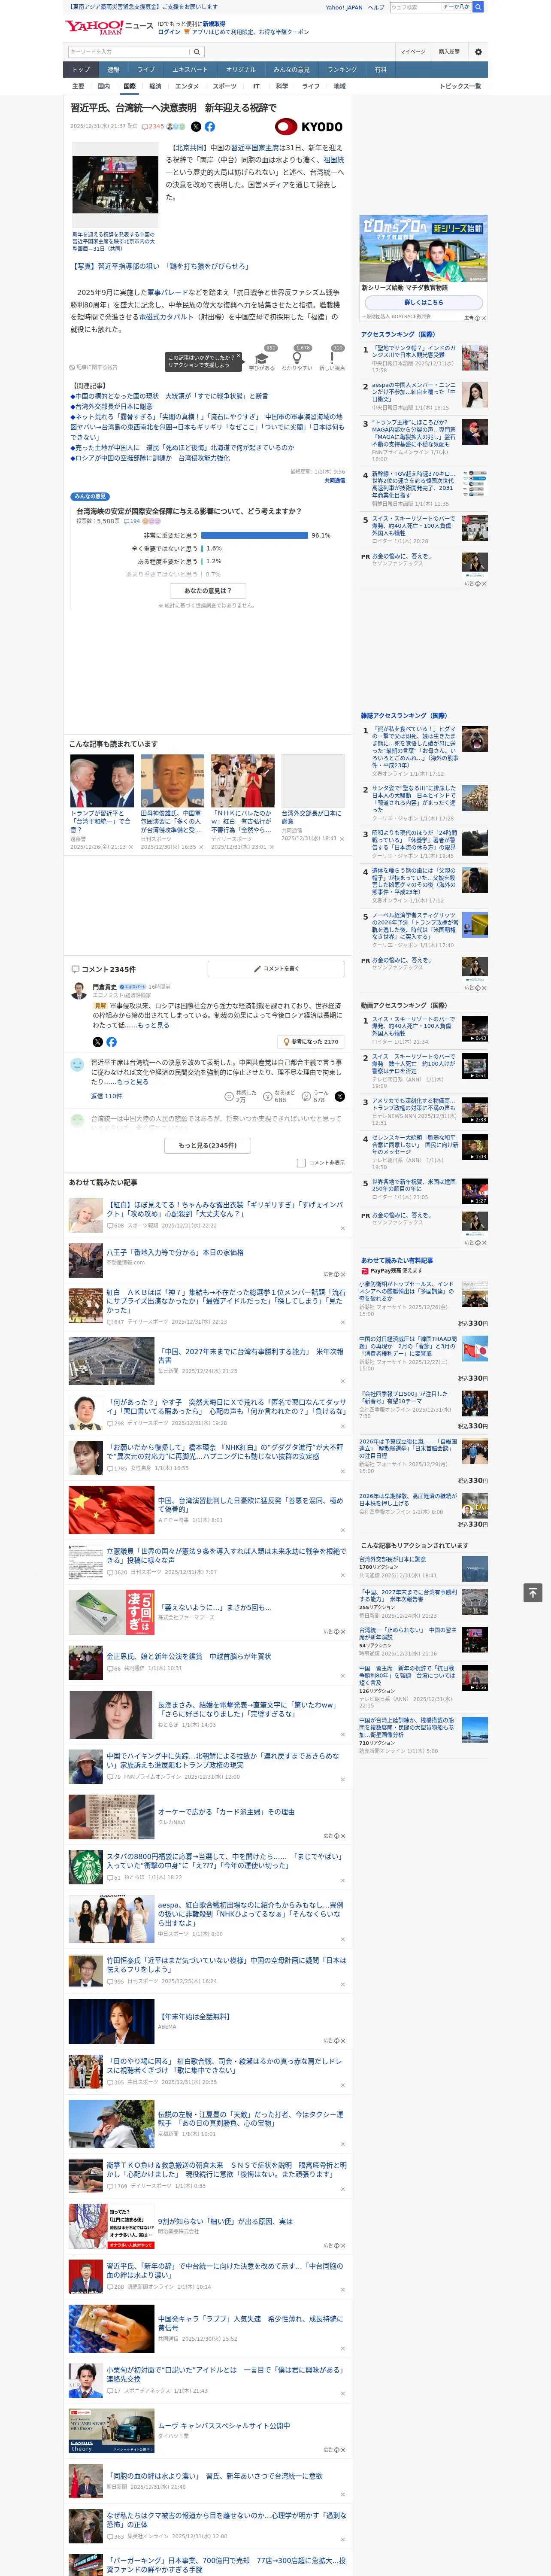Click the KYODO logo
The width and height of the screenshot is (551, 2576).
pos(309,127)
